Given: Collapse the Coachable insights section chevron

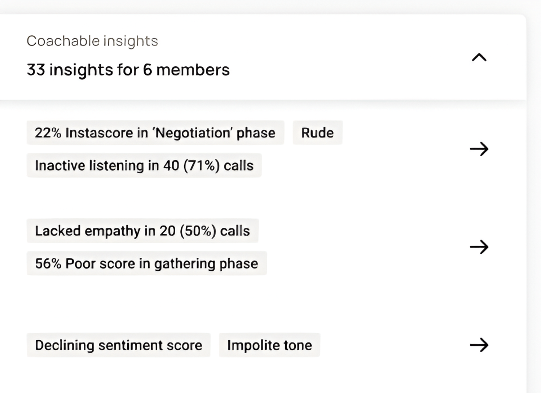Looking at the screenshot, I should [x=479, y=57].
